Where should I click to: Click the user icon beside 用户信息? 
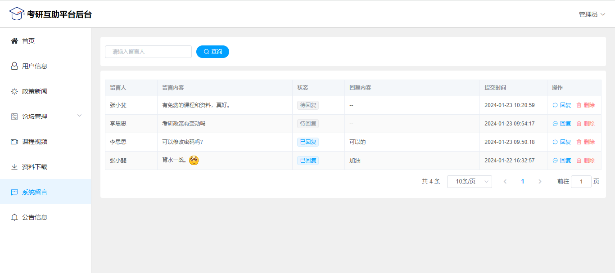point(14,66)
